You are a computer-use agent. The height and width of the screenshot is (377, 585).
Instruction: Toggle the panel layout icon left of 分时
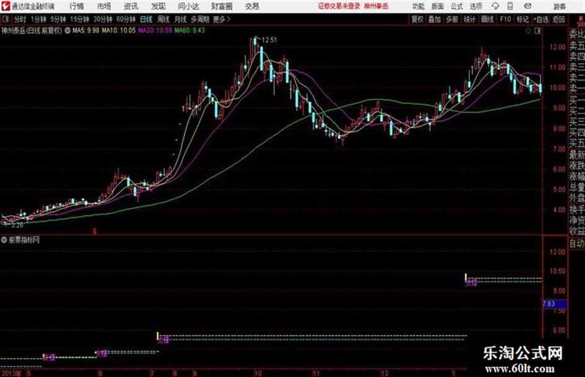(5, 19)
